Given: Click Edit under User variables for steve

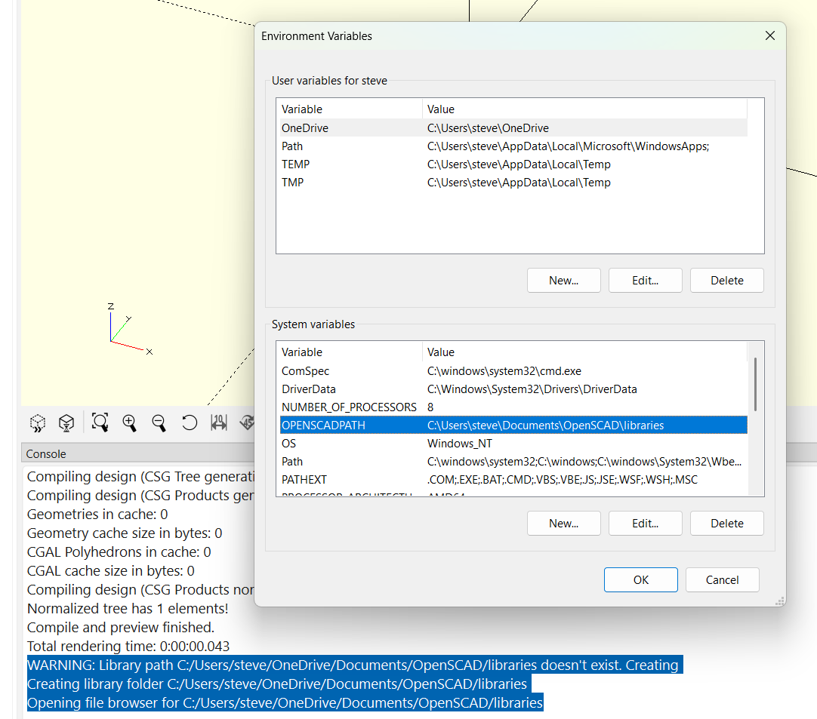Looking at the screenshot, I should point(645,280).
